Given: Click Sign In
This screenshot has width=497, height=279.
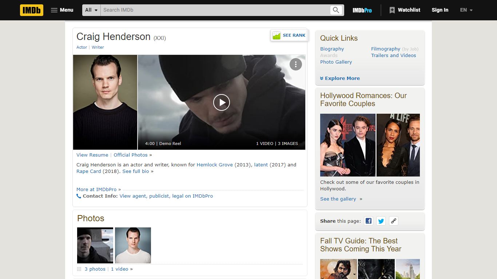Looking at the screenshot, I should [440, 10].
